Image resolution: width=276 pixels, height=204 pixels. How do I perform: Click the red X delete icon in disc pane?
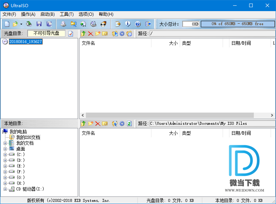pos(91,33)
